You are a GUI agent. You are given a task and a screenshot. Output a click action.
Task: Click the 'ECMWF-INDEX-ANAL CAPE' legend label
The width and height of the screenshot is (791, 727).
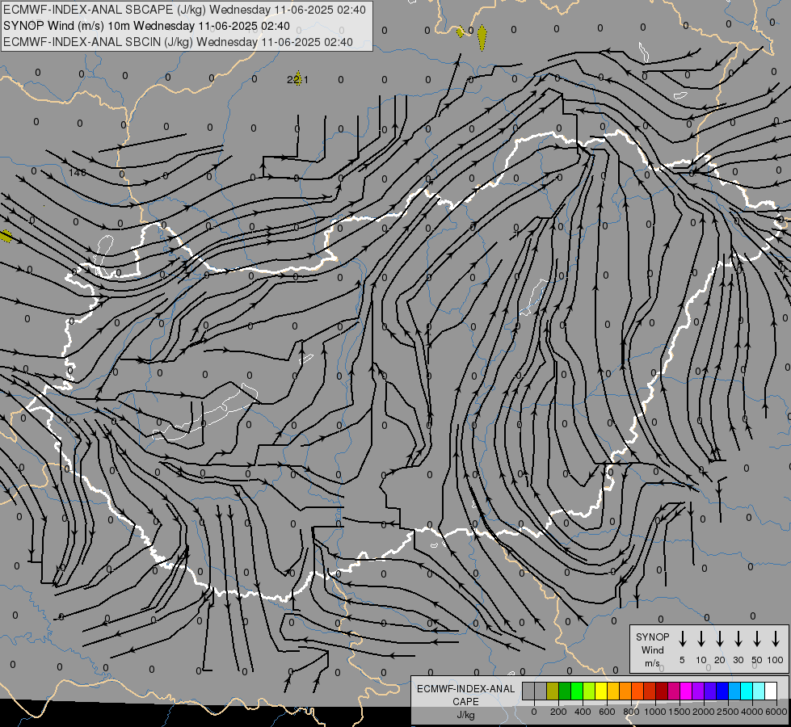465,695
